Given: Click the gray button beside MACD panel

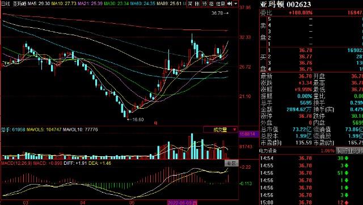Looking at the screenshot, I should [x=231, y=164].
